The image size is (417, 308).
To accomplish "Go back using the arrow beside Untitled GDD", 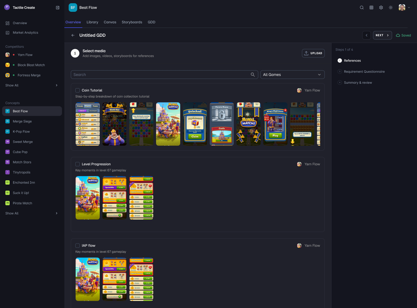I will coord(73,35).
